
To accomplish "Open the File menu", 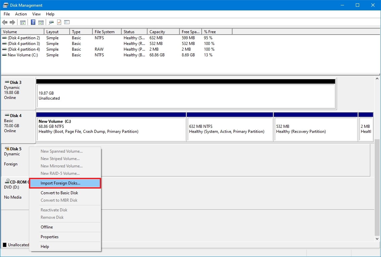I will coord(6,14).
